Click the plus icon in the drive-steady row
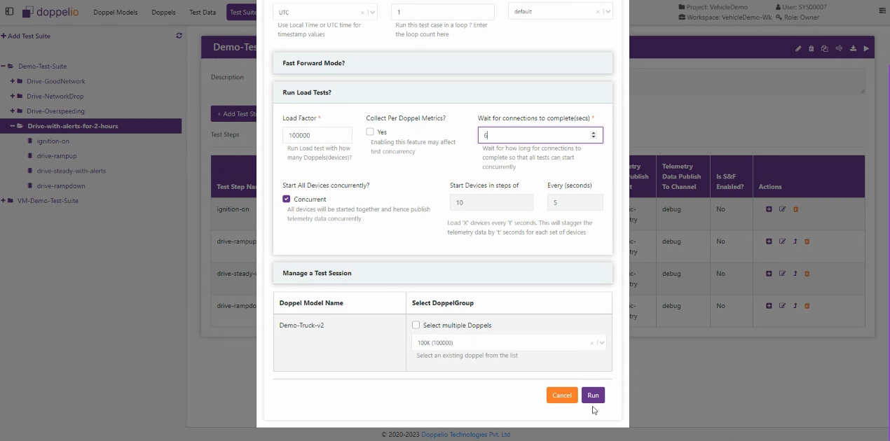 tap(769, 274)
